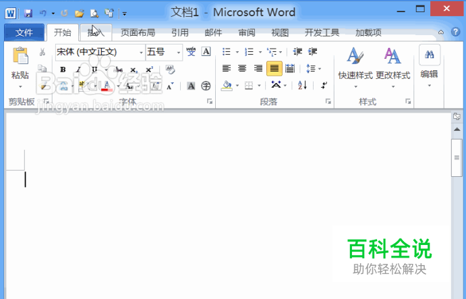Click the Open folder icon

click(x=79, y=13)
